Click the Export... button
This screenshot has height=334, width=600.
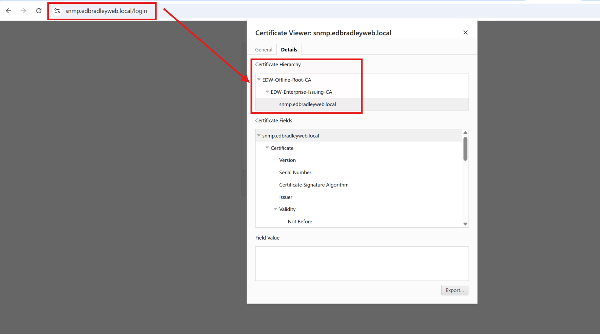click(x=454, y=290)
